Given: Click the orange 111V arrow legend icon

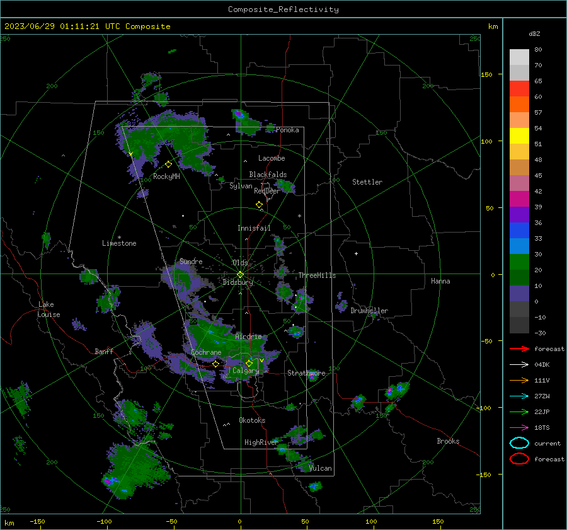Looking at the screenshot, I should [519, 380].
